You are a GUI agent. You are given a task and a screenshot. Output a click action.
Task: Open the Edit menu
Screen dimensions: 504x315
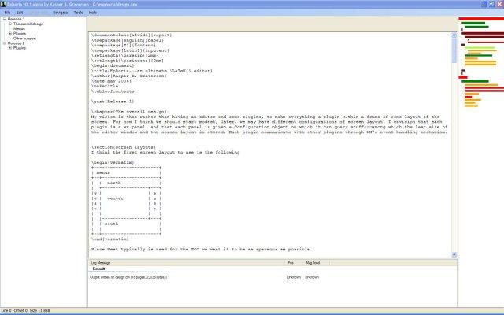(20, 13)
